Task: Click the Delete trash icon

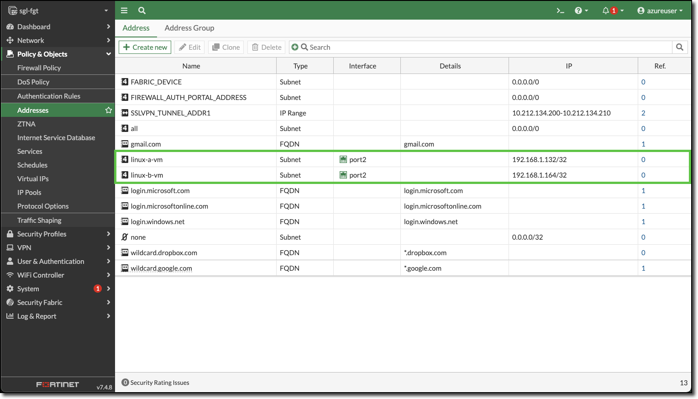Action: click(x=266, y=47)
